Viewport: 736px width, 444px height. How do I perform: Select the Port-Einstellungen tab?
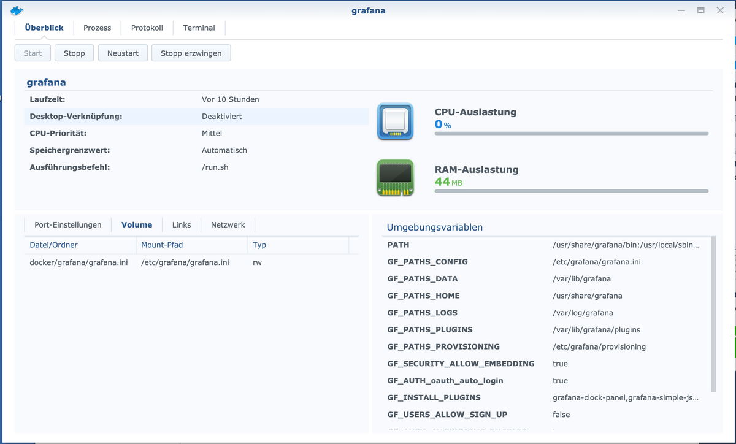tap(68, 224)
